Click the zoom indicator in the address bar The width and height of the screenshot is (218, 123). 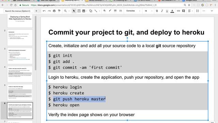185,5
